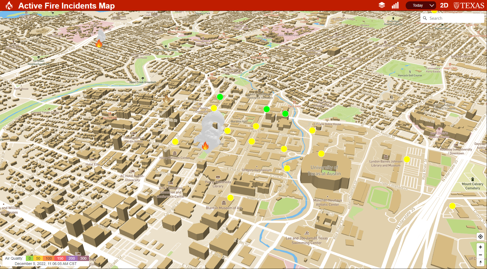Click the Saint David's Medical Center icon
Image resolution: width=487 pixels, height=269 pixels.
pyautogui.click(x=439, y=129)
